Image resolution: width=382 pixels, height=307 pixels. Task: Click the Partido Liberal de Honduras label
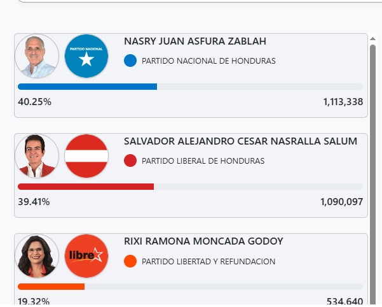203,161
